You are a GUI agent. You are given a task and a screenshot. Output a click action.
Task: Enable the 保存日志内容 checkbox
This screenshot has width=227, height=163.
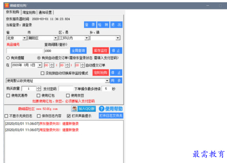click(x=39, y=116)
